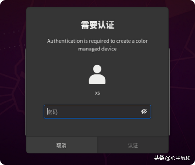Click the head circle of the avatar icon
Image resolution: width=195 pixels, height=165 pixels.
pos(97,69)
